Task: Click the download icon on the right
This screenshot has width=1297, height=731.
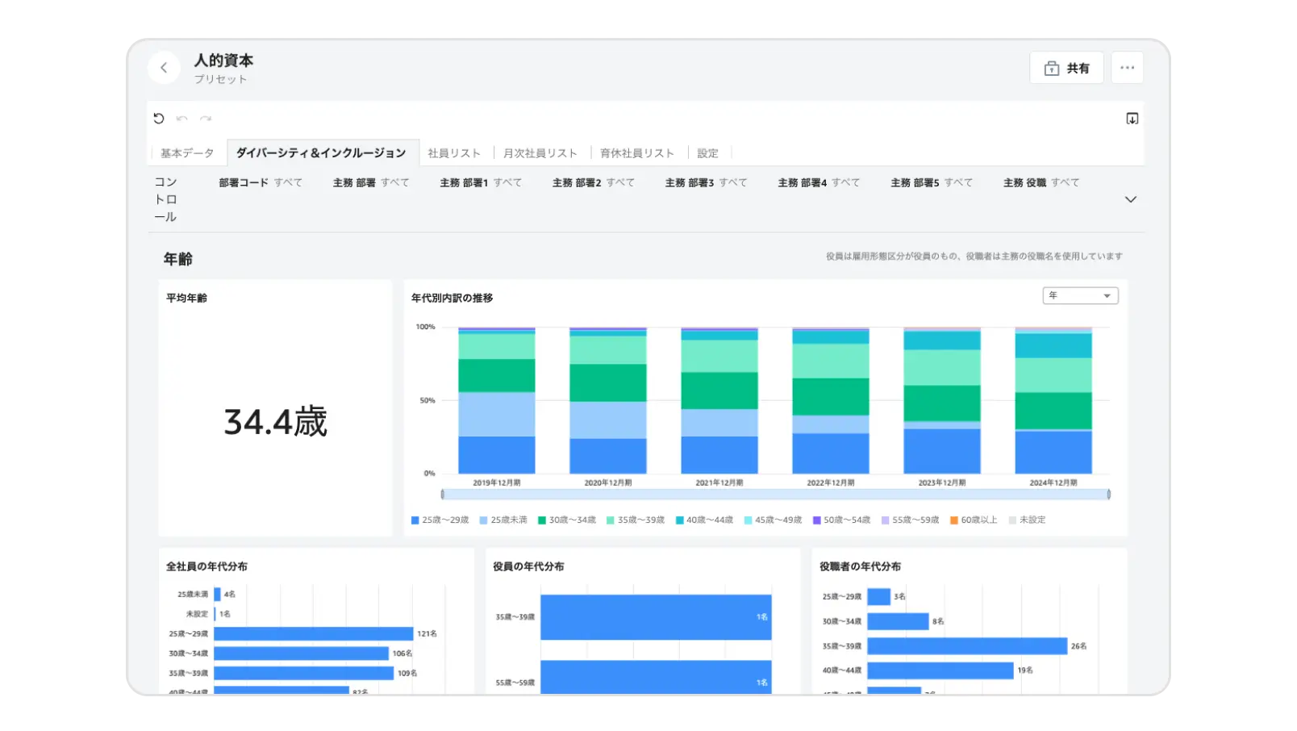Action: (x=1132, y=118)
